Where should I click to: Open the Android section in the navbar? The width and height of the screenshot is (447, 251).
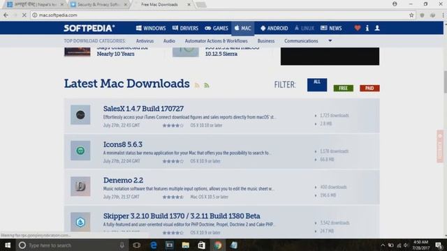click(274, 28)
